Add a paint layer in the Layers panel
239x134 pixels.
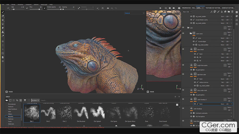[218, 12]
